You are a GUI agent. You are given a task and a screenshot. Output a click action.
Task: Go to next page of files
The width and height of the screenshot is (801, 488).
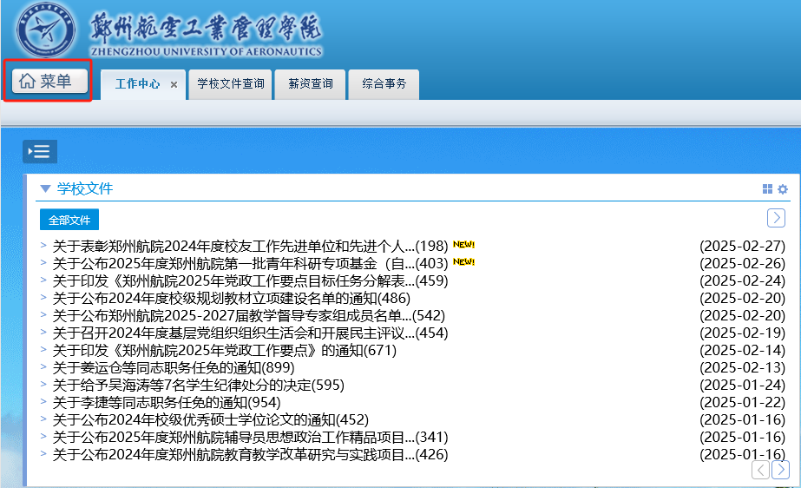click(x=780, y=470)
